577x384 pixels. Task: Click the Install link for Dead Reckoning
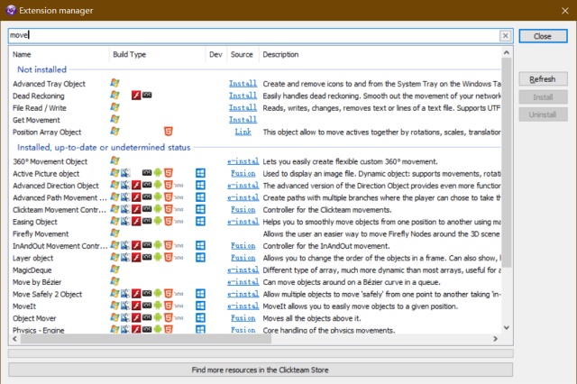point(243,96)
